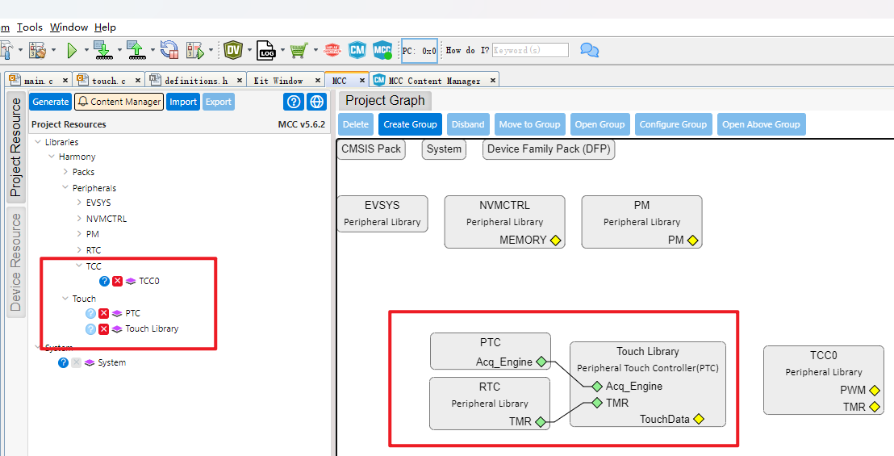
Task: Collapse the Peripherals tree node
Action: (65, 187)
